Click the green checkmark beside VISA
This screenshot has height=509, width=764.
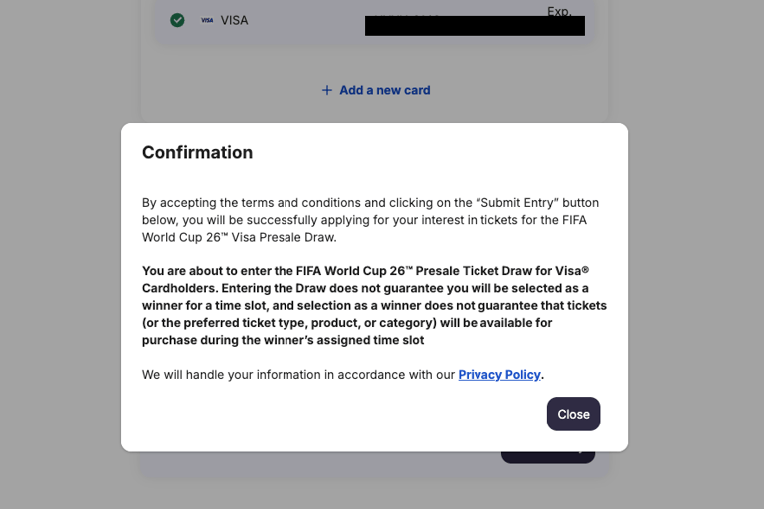177,20
